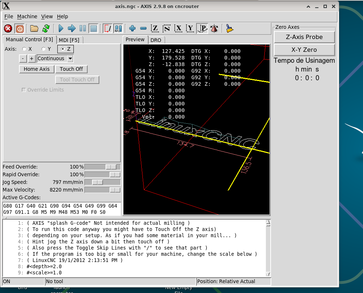Clear live plot with the broom icon
The image size is (363, 293).
[230, 28]
